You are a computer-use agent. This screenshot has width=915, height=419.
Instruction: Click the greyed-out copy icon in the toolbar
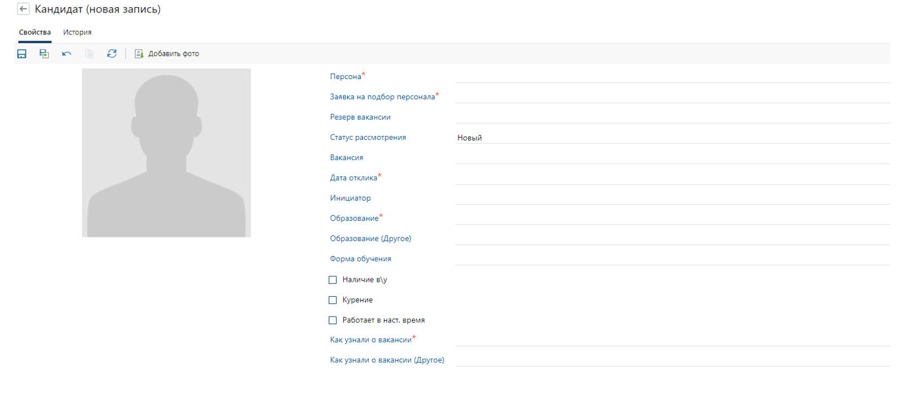(90, 54)
